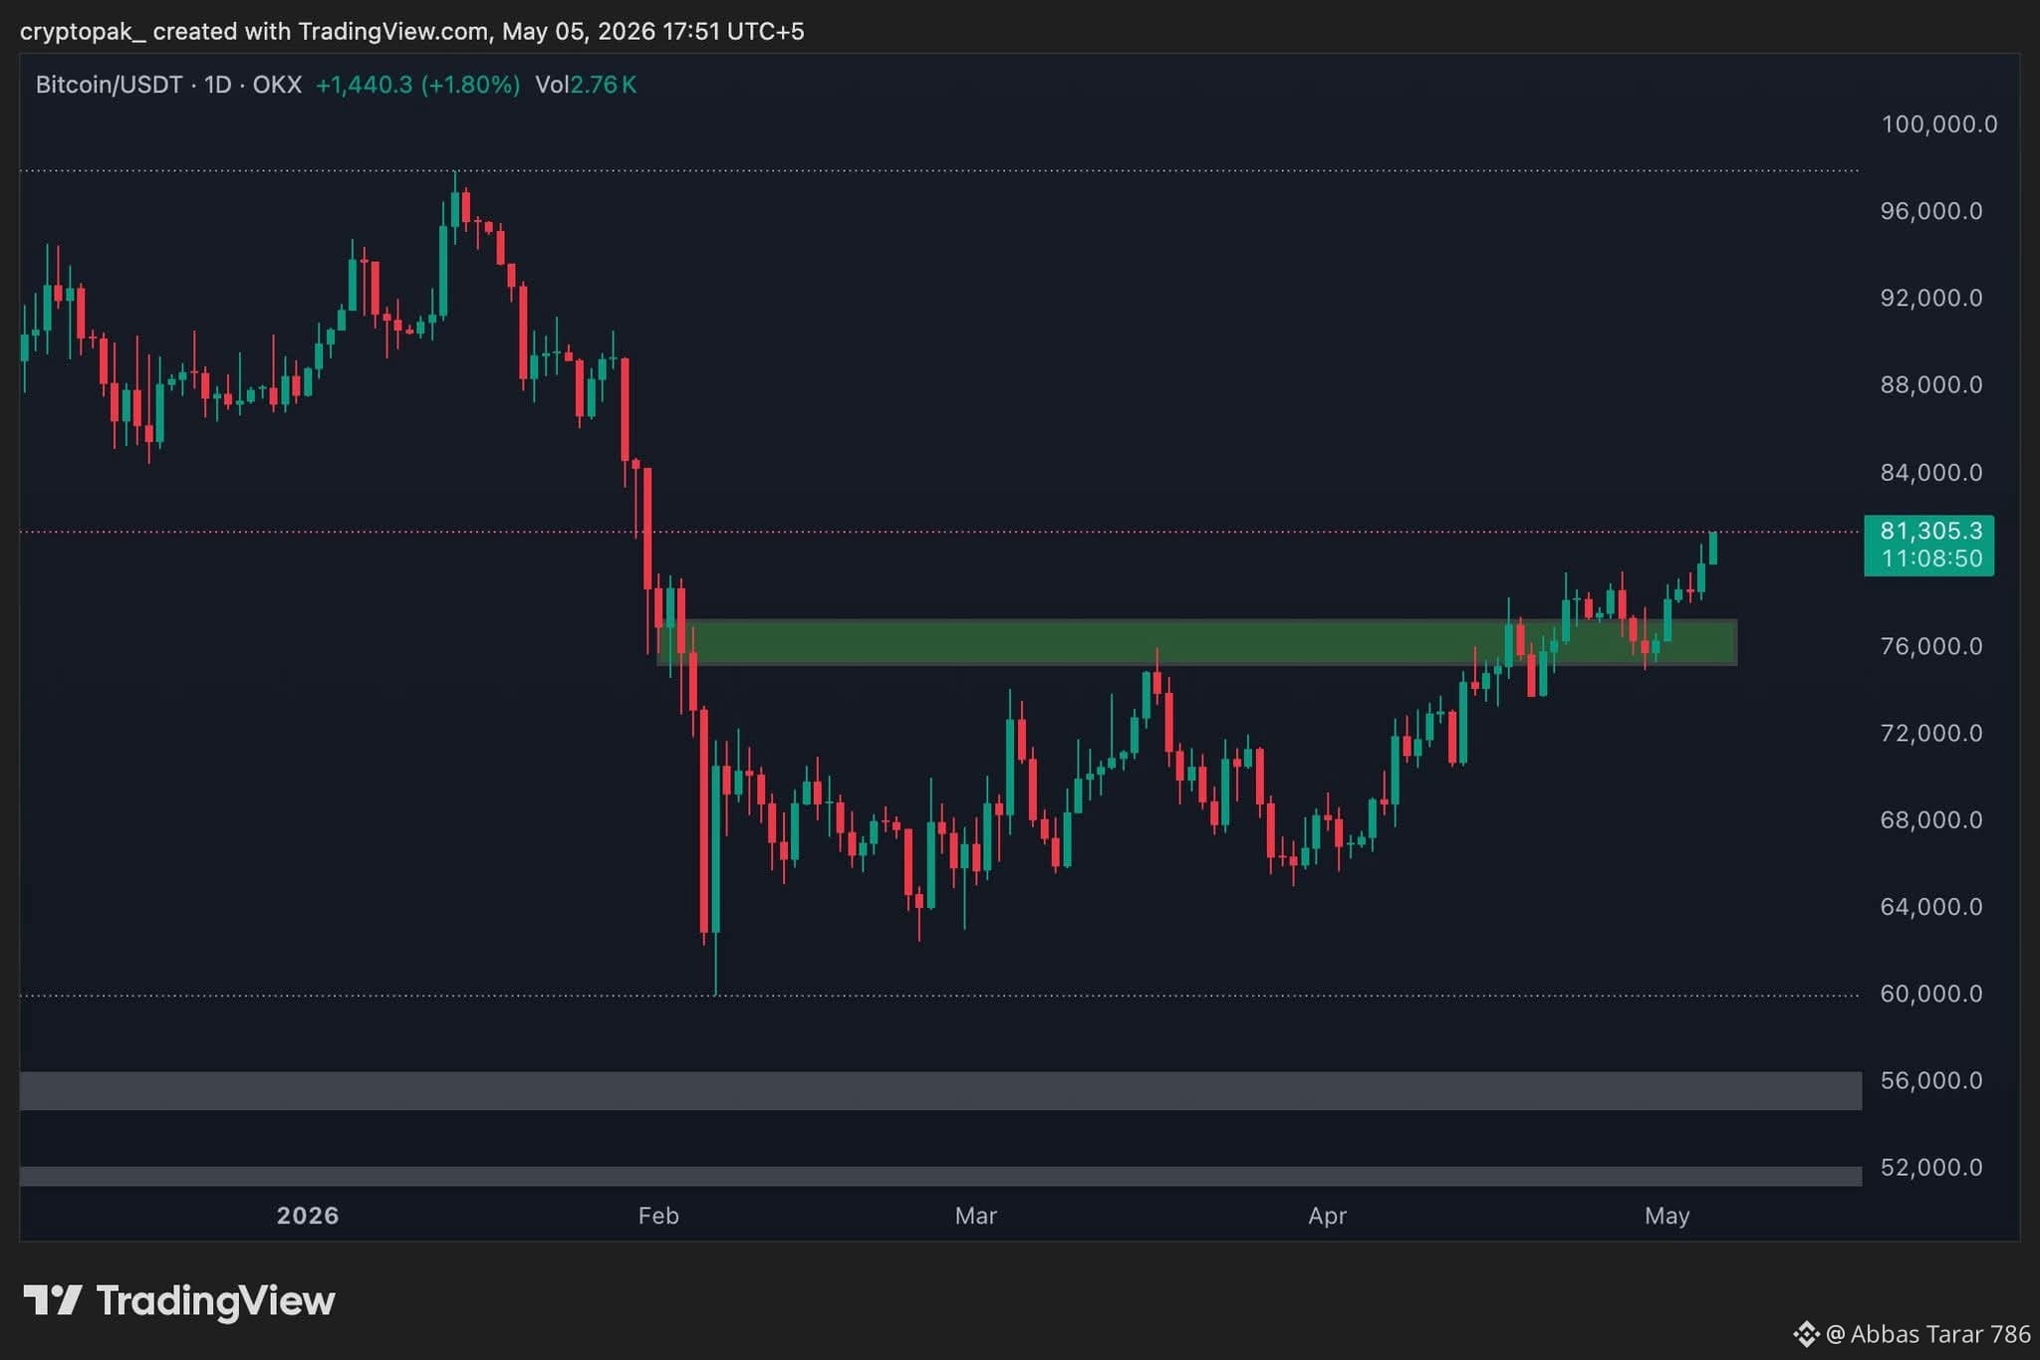Click the 72,000.0 price axis label

pos(1930,733)
